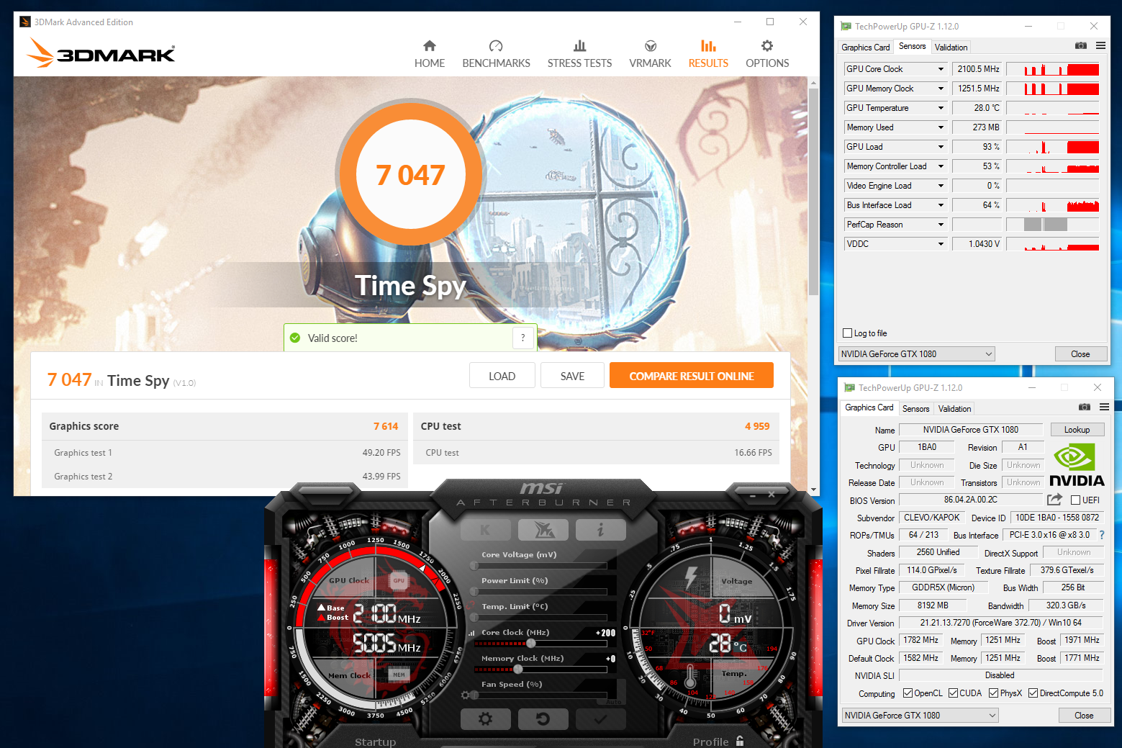The image size is (1122, 748).
Task: Click the lightning bolt voltage icon in Afterburner
Action: 692,578
